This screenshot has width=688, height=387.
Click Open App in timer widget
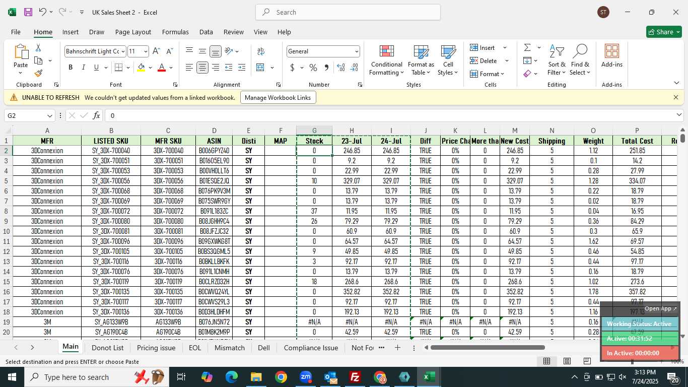click(661, 308)
